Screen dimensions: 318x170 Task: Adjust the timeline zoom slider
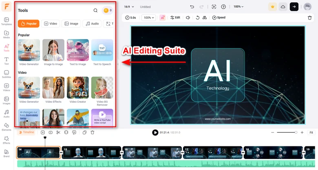point(287,132)
